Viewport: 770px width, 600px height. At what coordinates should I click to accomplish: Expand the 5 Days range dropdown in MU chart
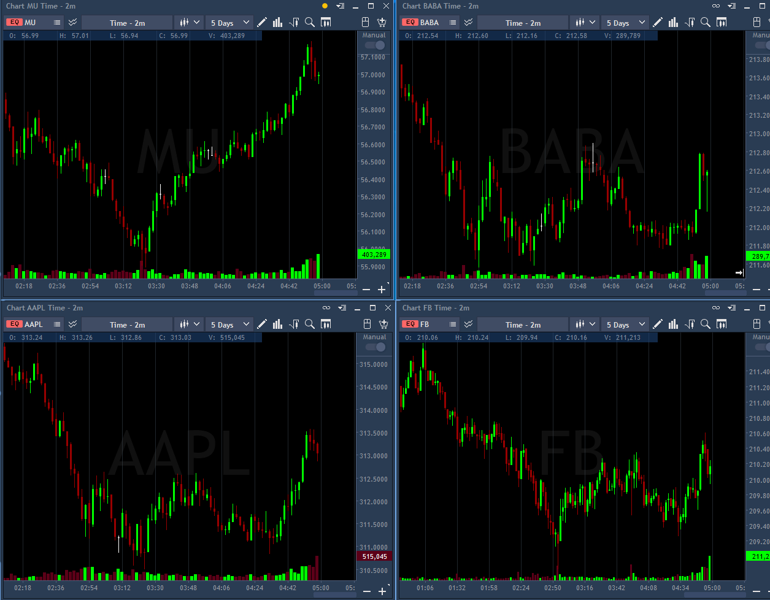click(x=230, y=23)
